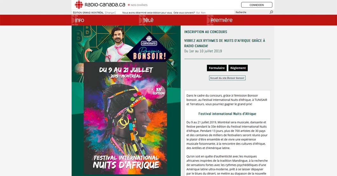Click the Connexion button
The image size is (337, 176).
257,5
